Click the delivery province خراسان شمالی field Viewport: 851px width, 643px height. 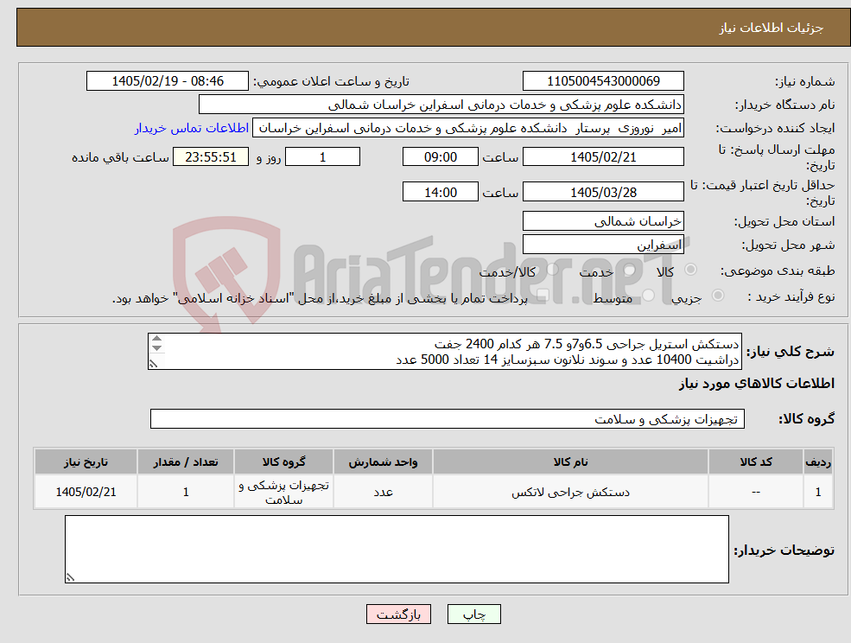click(603, 221)
